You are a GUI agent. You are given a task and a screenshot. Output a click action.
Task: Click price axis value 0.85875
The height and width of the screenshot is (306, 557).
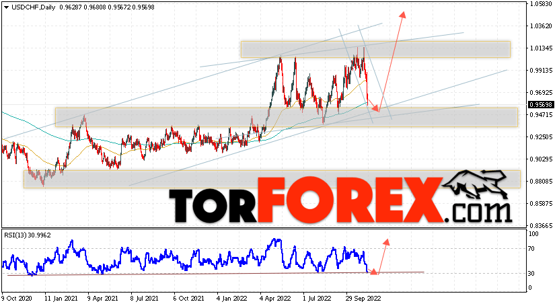(541, 204)
